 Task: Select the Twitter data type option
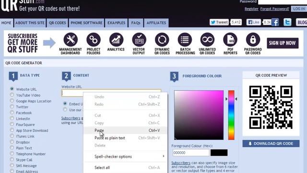pyautogui.click(x=12, y=107)
